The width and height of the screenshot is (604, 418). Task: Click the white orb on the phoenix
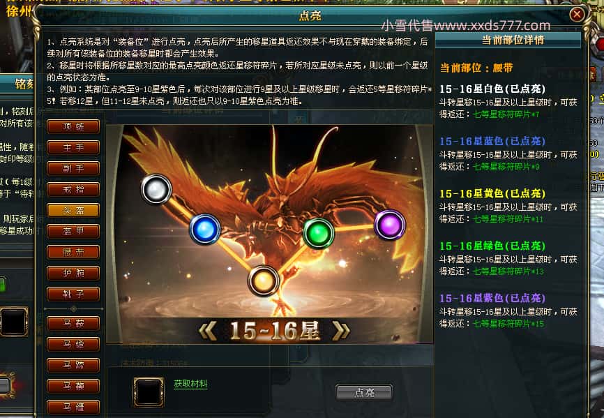(156, 189)
